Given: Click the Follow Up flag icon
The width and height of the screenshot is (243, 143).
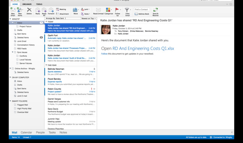Looking at the screenshot, I should pos(117,10).
